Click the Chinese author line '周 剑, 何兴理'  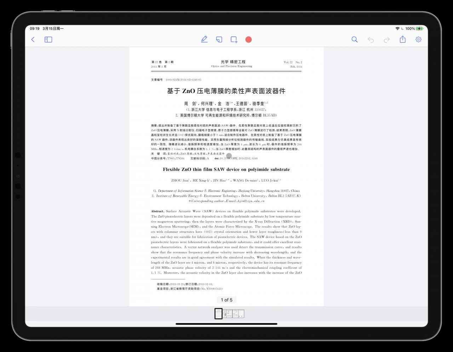pyautogui.click(x=226, y=104)
